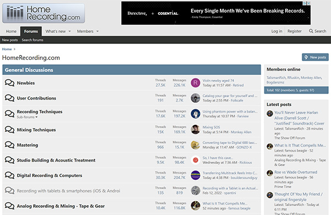The height and width of the screenshot is (215, 331).
Task: Open Retired's purple R avatar
Action: tap(195, 82)
